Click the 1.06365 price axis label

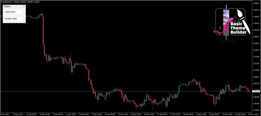click(256, 97)
